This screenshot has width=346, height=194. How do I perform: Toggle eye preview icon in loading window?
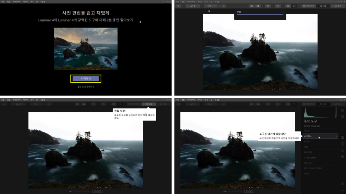[x=251, y=6]
